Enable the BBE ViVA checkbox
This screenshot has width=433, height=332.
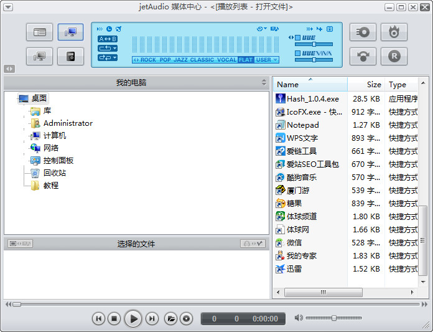pos(297,53)
